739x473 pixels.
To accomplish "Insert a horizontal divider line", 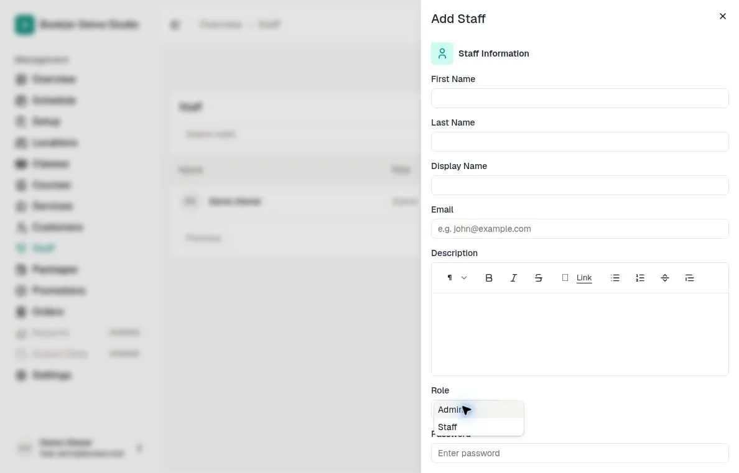I will click(x=664, y=278).
